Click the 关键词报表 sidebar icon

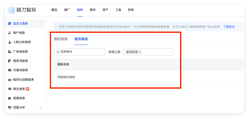(x=10, y=70)
